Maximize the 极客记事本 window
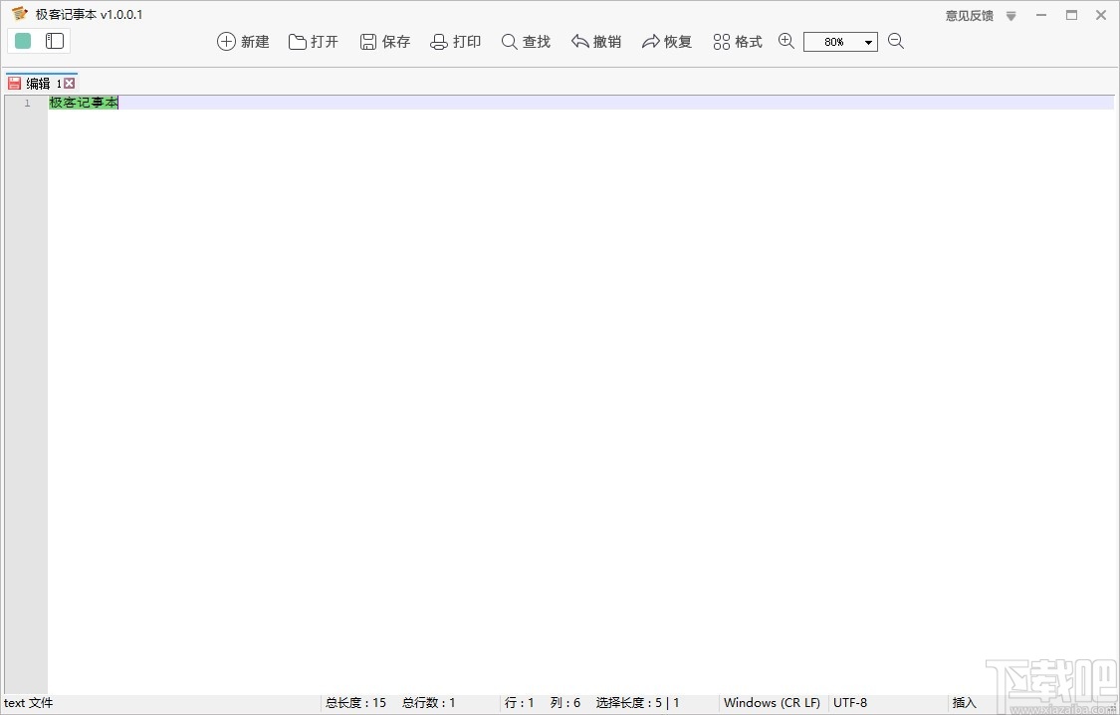Viewport: 1120px width, 715px height. pos(1071,15)
